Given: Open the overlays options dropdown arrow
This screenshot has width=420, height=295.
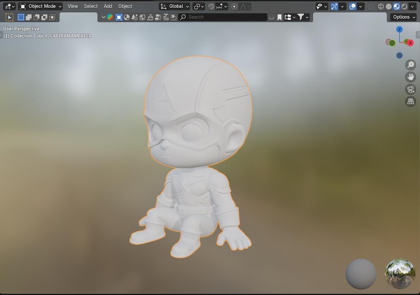Looking at the screenshot, I should [361, 6].
